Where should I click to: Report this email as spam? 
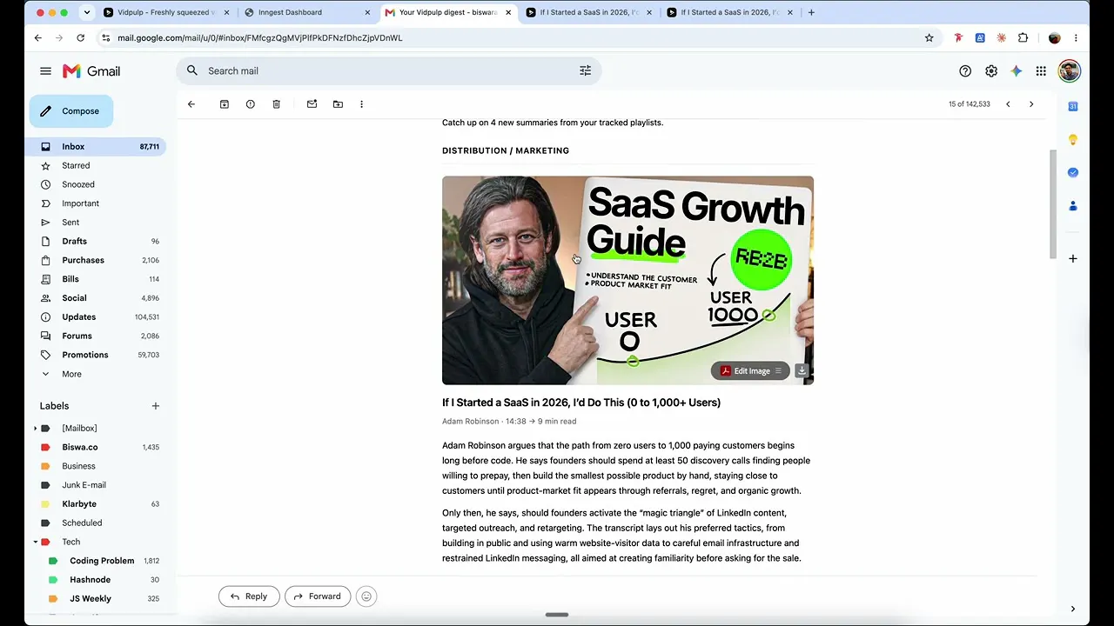tap(251, 104)
